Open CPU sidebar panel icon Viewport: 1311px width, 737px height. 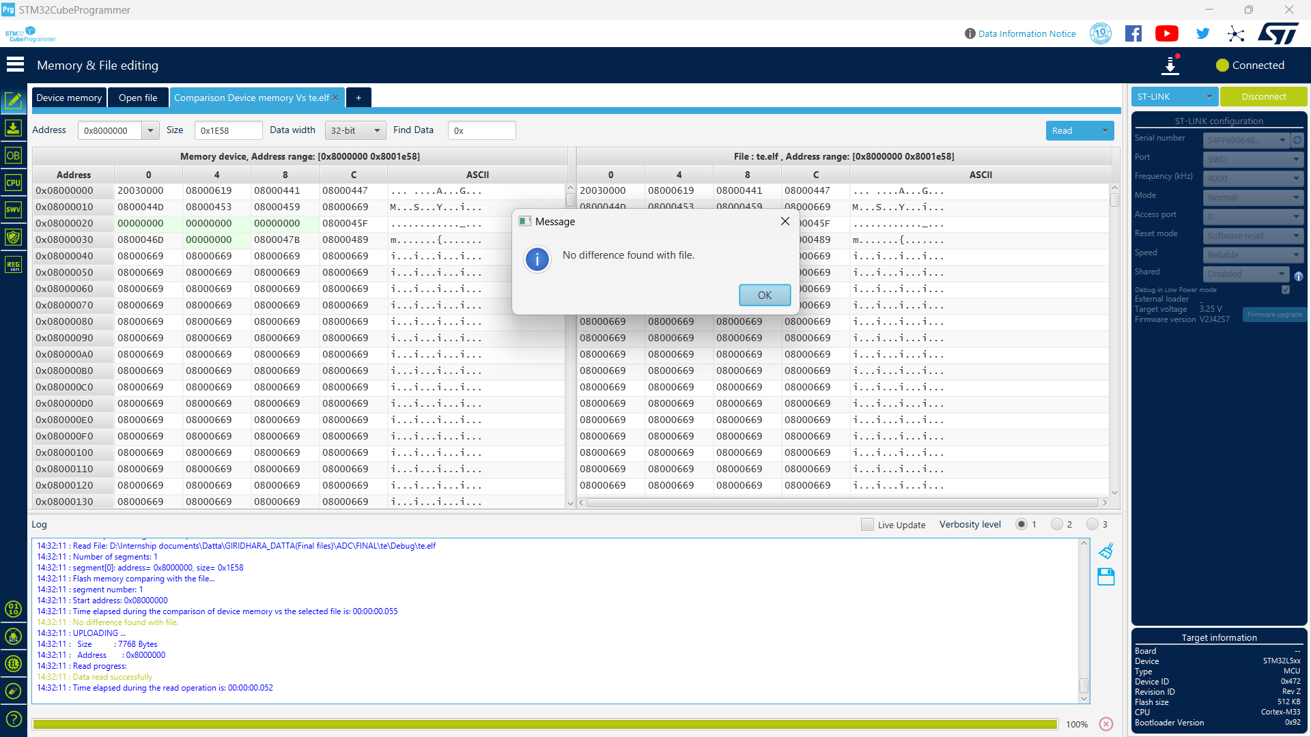coord(13,183)
